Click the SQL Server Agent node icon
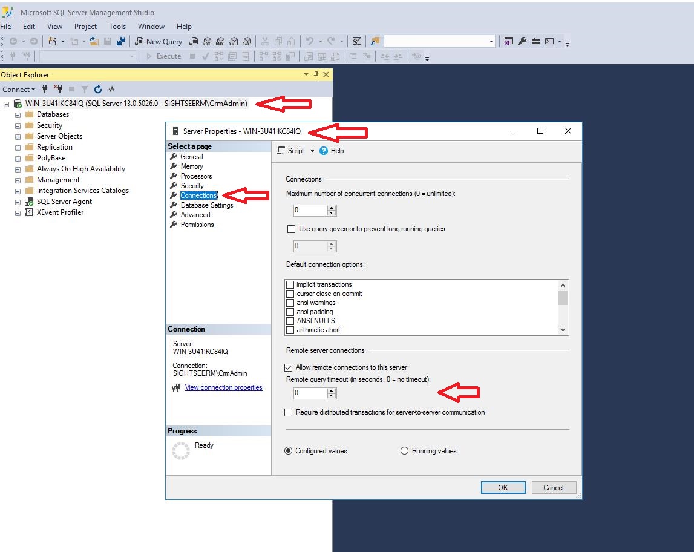This screenshot has width=694, height=552. coord(29,202)
